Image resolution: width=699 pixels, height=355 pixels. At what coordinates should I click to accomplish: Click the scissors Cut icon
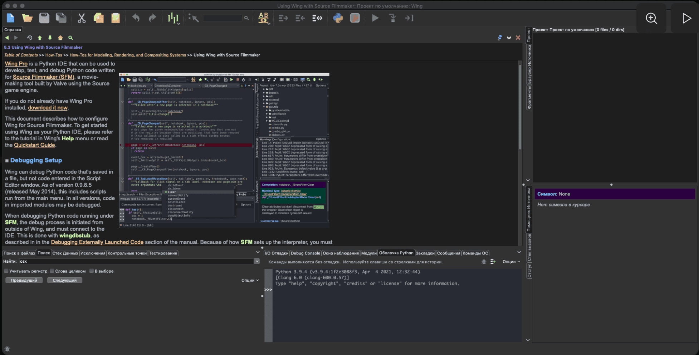[82, 18]
